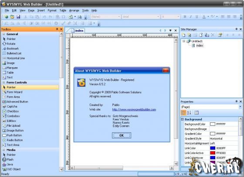Click the BackgroundColor FFFFFF swatch
The height and width of the screenshot is (177, 244).
pyautogui.click(x=213, y=124)
